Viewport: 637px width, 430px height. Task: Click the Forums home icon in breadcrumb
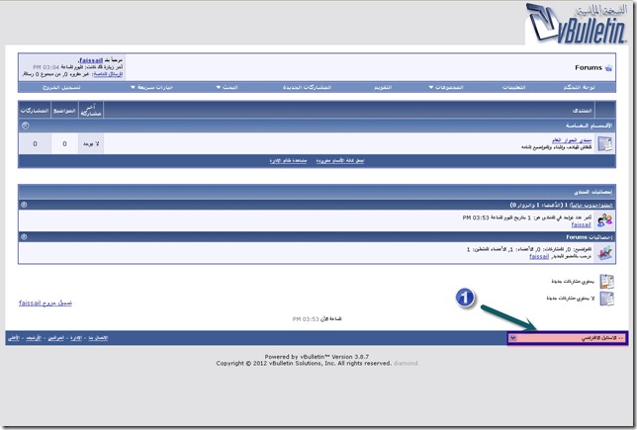click(608, 68)
